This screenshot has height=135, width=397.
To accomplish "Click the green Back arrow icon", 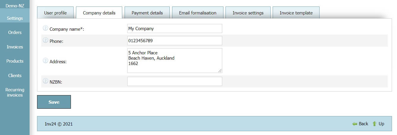I will (355, 124).
